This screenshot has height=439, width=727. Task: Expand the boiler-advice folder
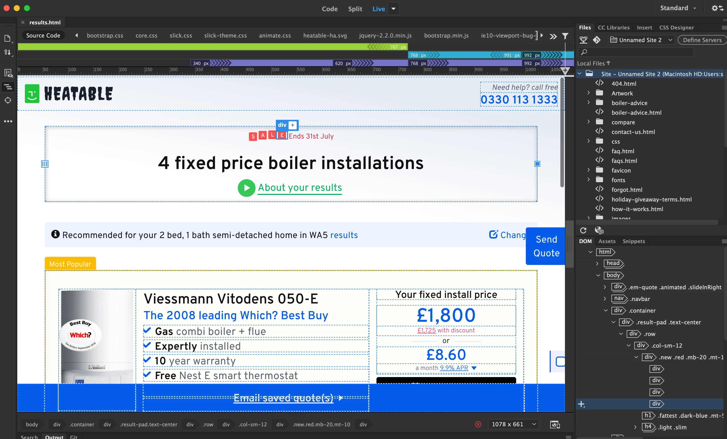(x=588, y=103)
